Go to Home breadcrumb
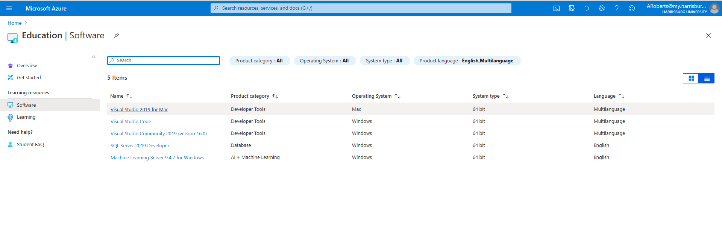Screen dimensions: 722x242 pos(15,23)
